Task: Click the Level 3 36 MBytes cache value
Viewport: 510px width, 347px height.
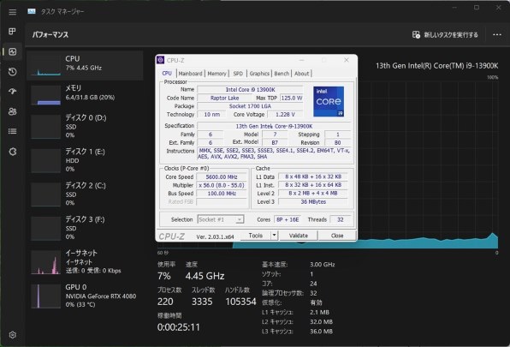Action: pos(313,202)
